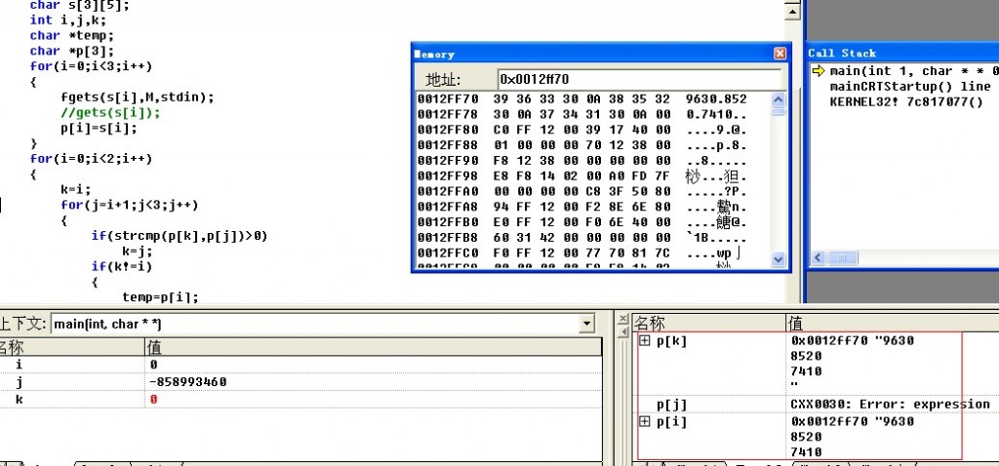The width and height of the screenshot is (999, 466).
Task: Select the p[j] watch expression
Action: [671, 405]
